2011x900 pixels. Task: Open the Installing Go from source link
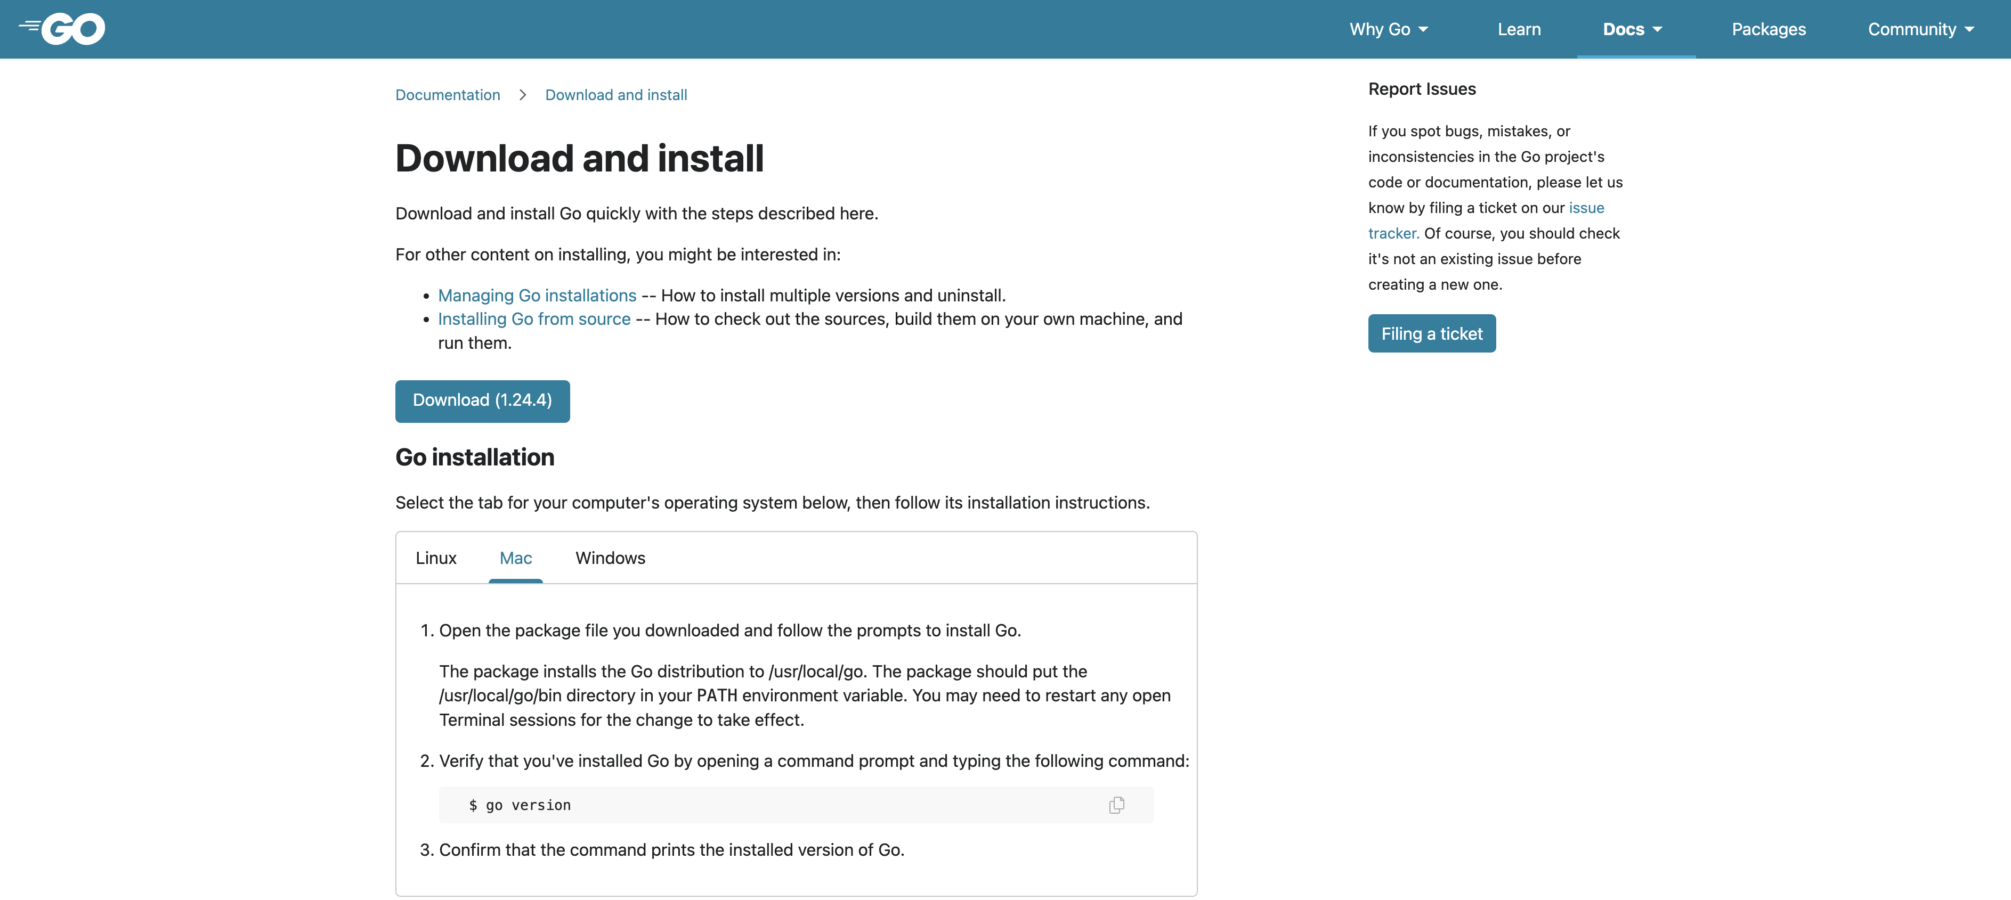534,319
